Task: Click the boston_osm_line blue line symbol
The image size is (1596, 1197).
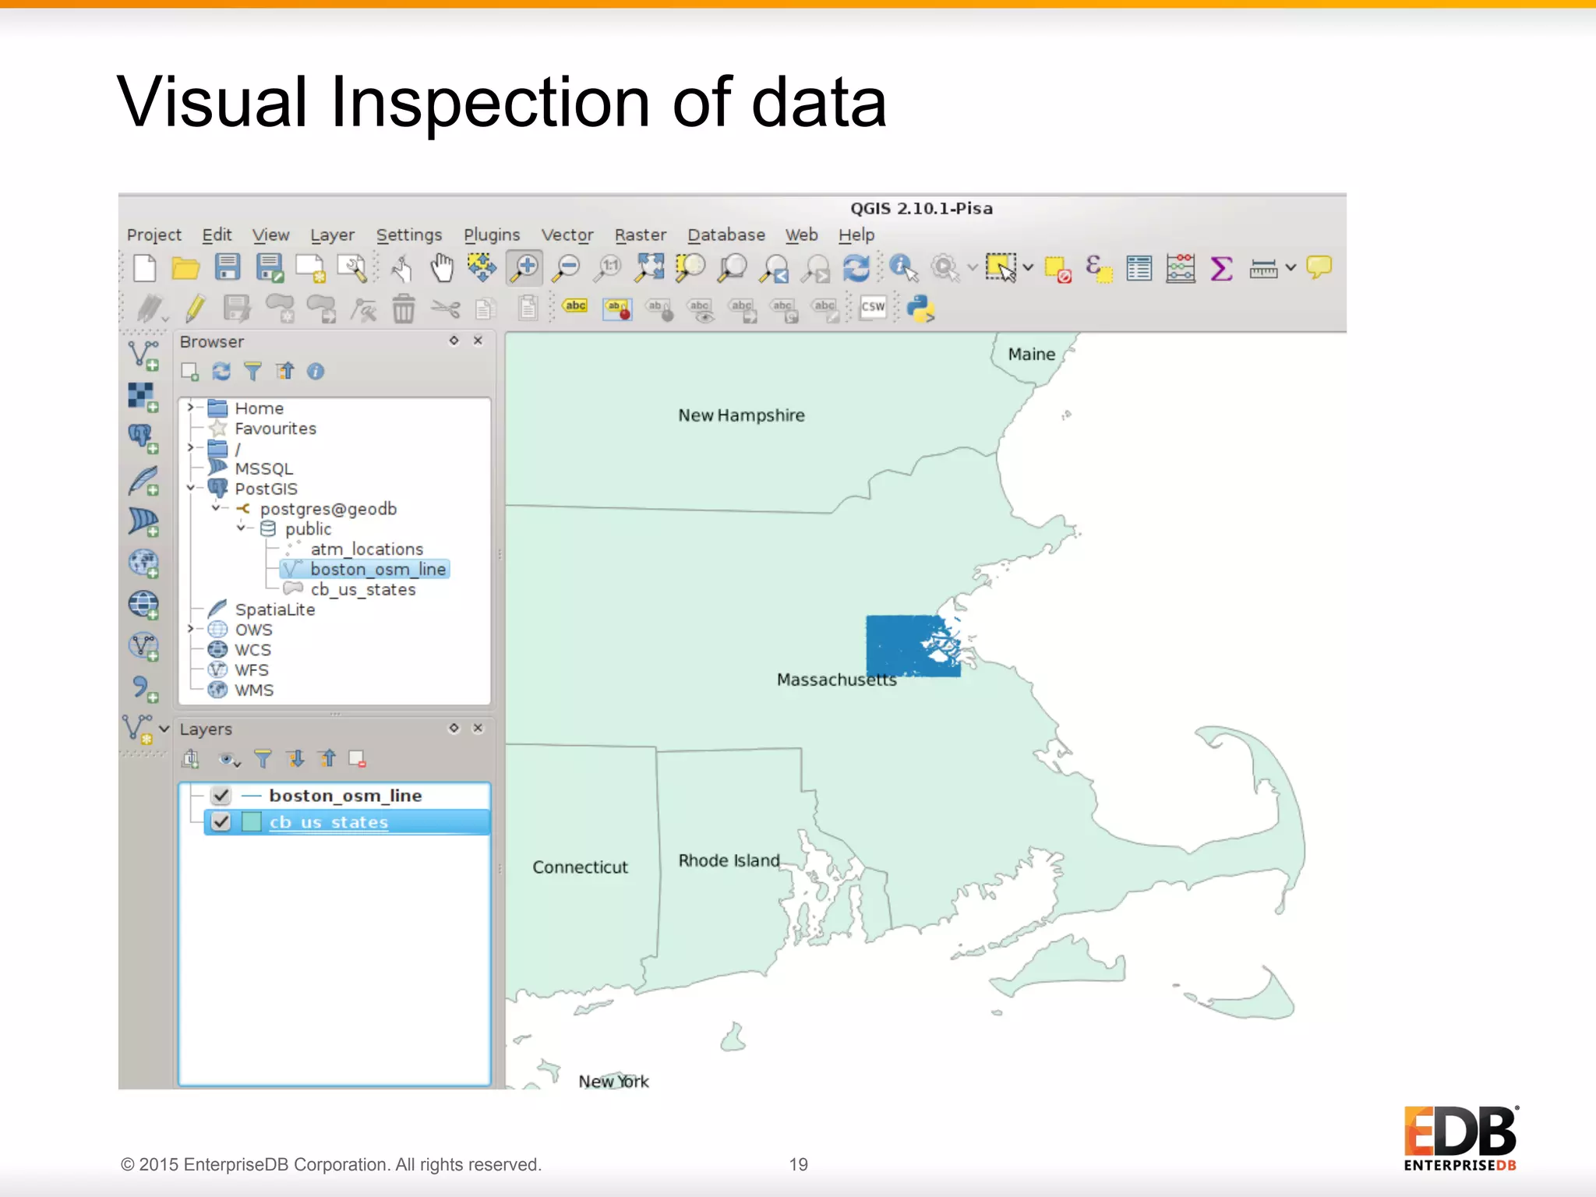Action: point(251,796)
